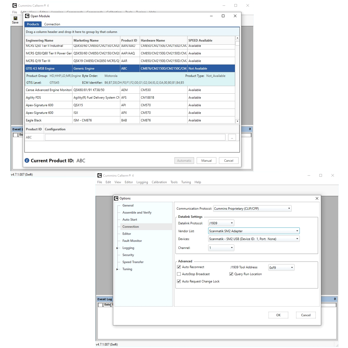Enable the AutoStop Broadcast checkbox
This screenshot has height=348, width=348.
pyautogui.click(x=179, y=274)
